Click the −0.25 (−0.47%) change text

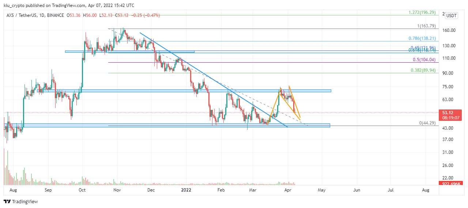pyautogui.click(x=145, y=15)
